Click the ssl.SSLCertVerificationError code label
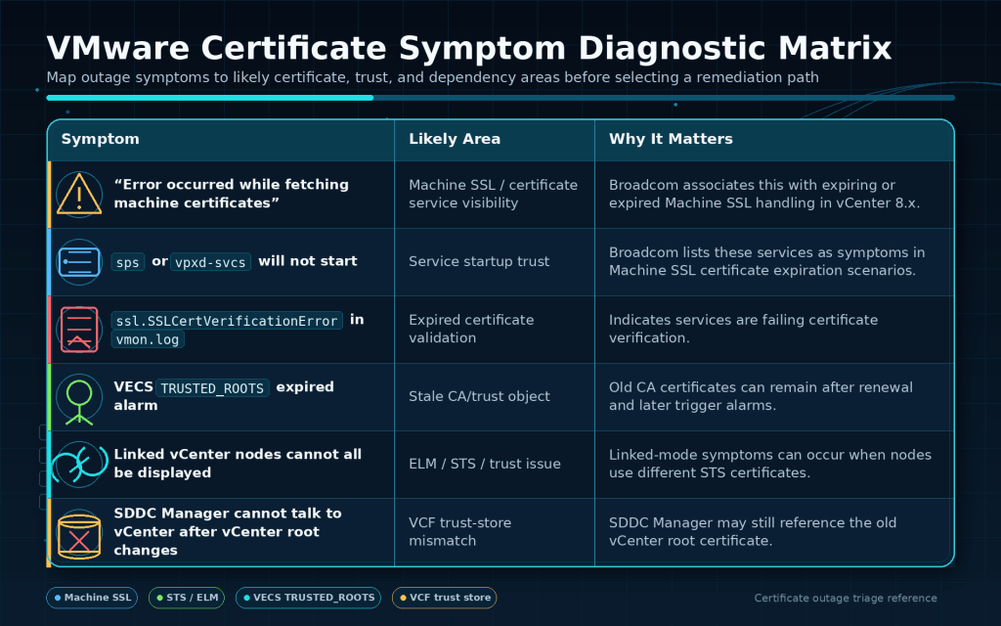Viewport: 1001px width, 626px height. point(227,321)
